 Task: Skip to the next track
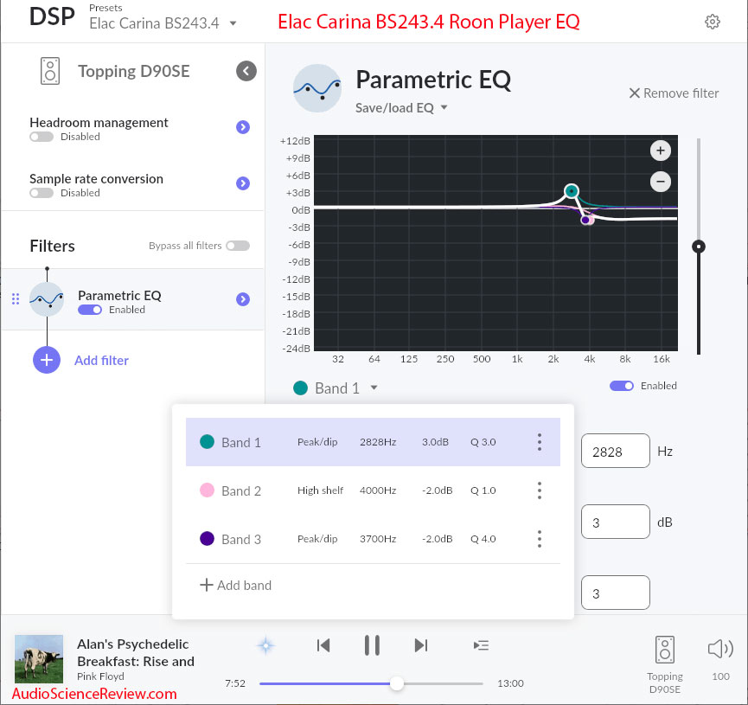point(421,645)
